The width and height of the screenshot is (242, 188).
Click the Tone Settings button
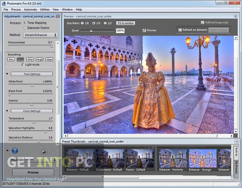click(x=32, y=74)
